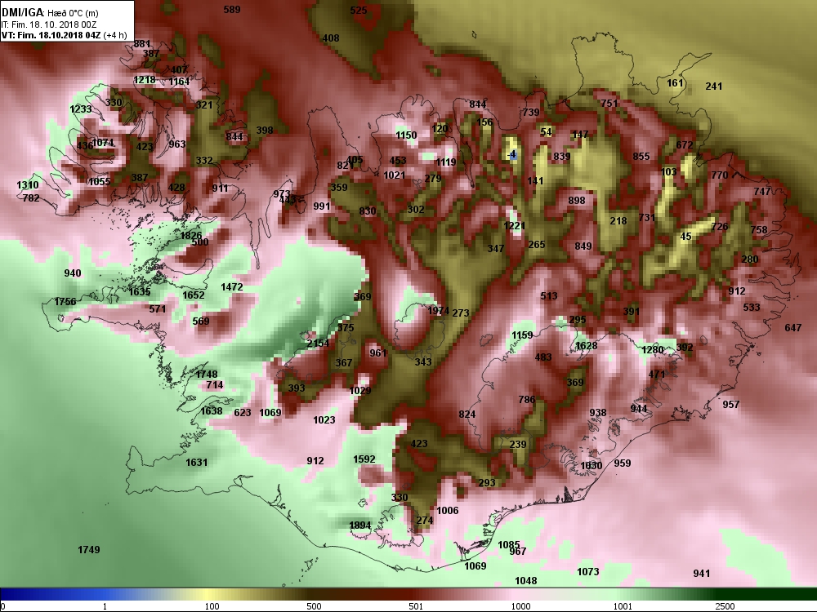
Task: Click the 1472 height value
Action: [232, 286]
